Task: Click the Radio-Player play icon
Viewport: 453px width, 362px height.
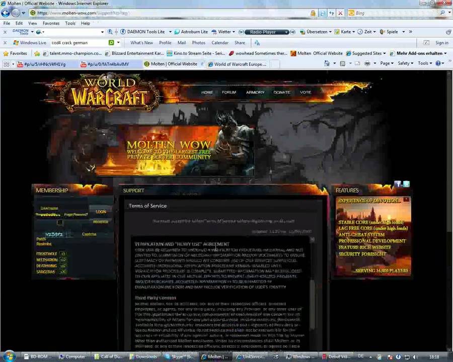Action: tap(241, 32)
